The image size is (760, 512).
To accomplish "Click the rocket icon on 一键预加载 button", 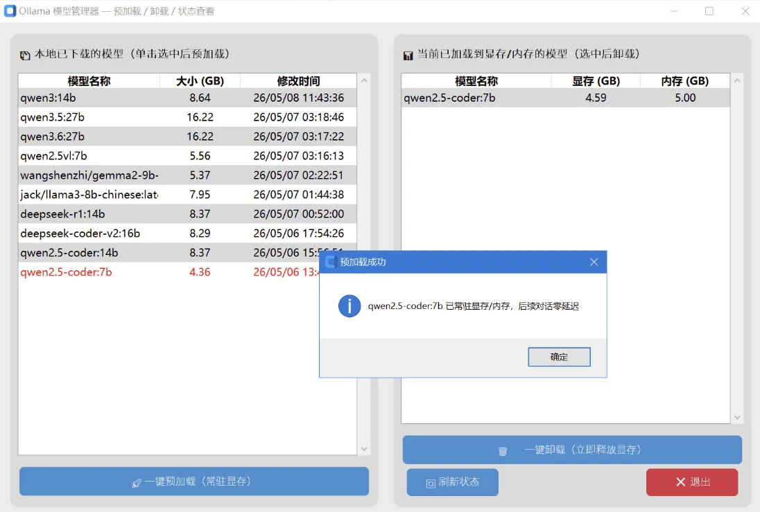I will pyautogui.click(x=137, y=483).
